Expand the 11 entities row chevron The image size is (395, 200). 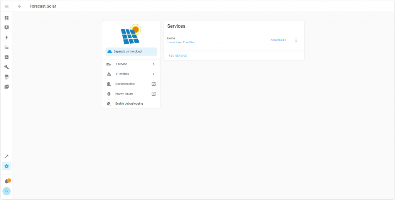tap(154, 74)
